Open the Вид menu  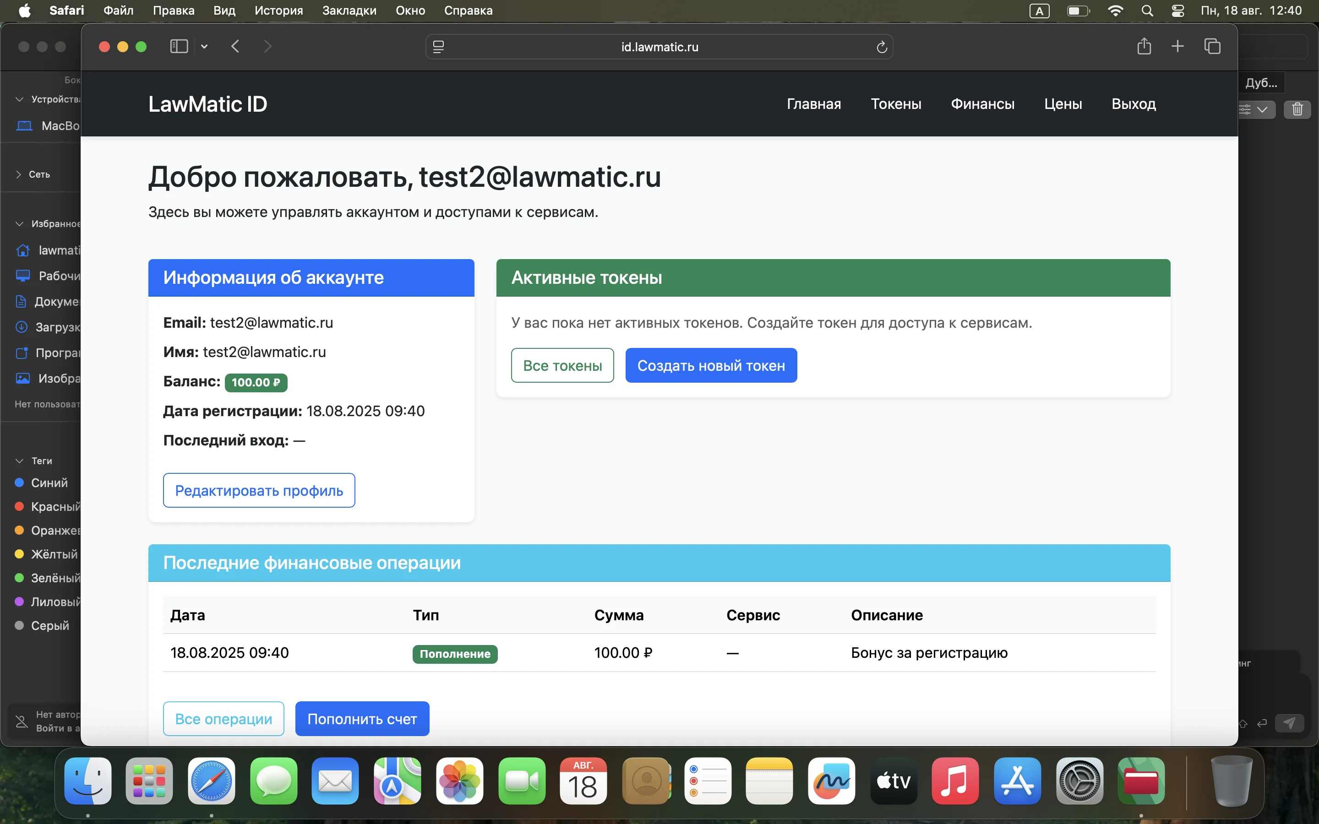coord(224,11)
